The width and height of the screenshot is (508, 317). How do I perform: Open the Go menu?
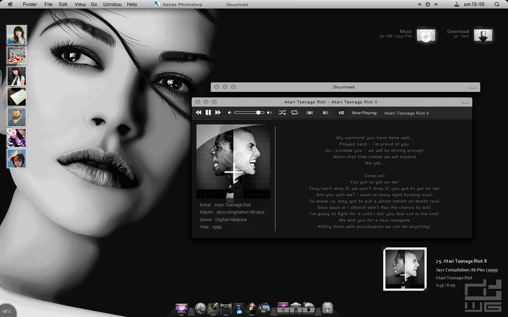(94, 4)
